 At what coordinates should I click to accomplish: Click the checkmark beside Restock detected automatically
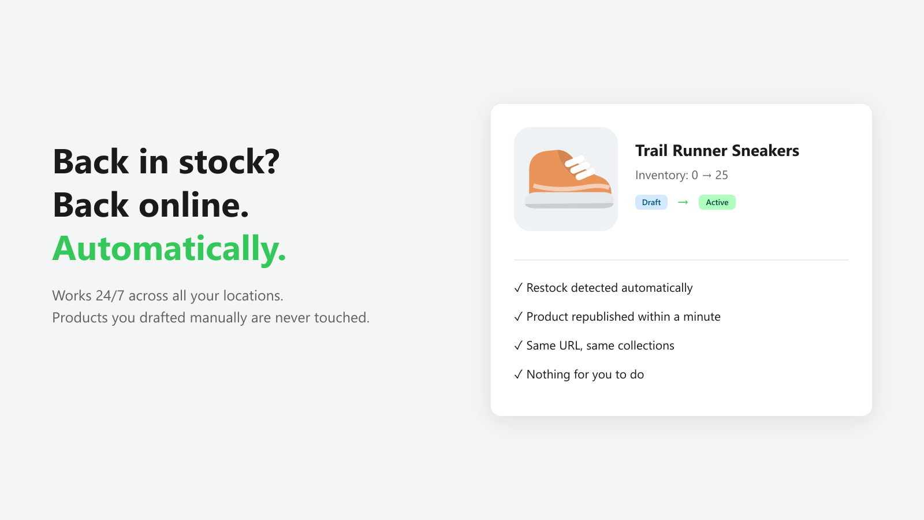(x=518, y=288)
